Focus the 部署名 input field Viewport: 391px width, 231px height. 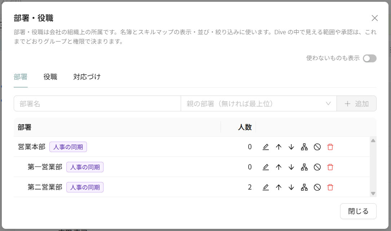click(x=97, y=104)
